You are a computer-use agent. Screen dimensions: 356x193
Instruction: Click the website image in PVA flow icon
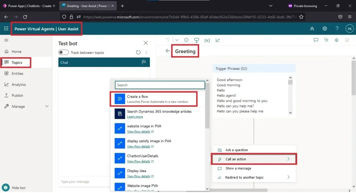click(x=120, y=128)
